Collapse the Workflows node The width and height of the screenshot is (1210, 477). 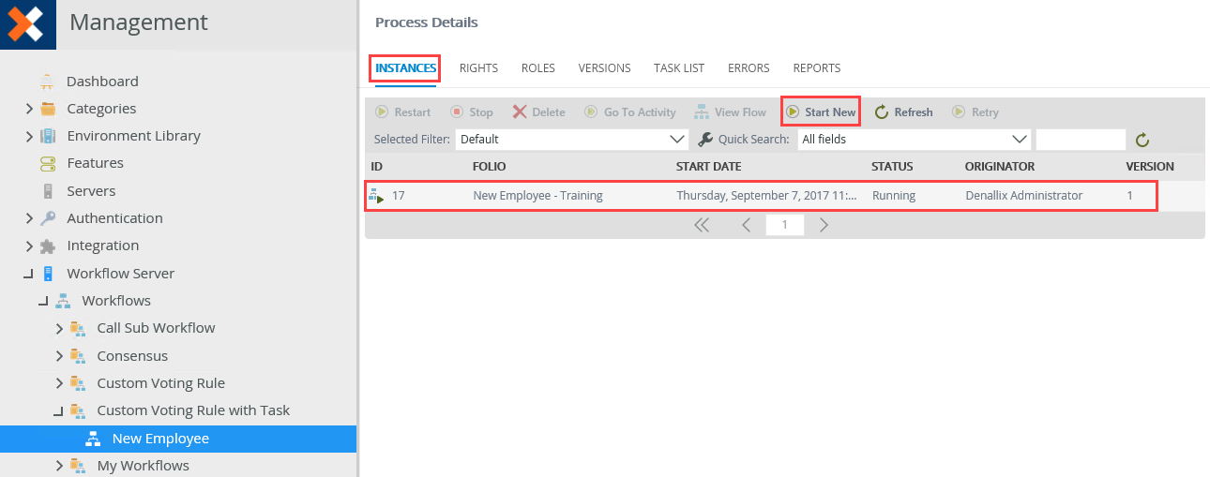coord(43,301)
